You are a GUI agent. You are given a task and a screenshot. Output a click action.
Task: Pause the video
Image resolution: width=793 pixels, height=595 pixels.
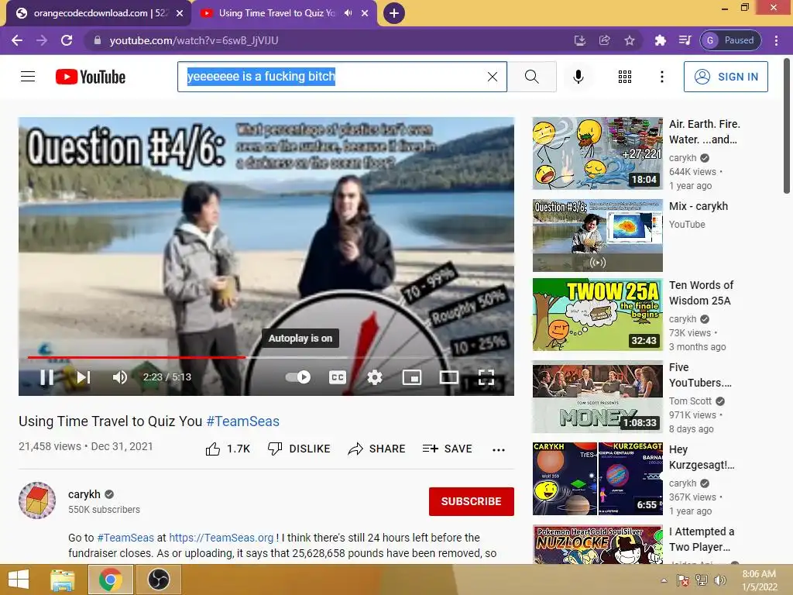coord(46,377)
